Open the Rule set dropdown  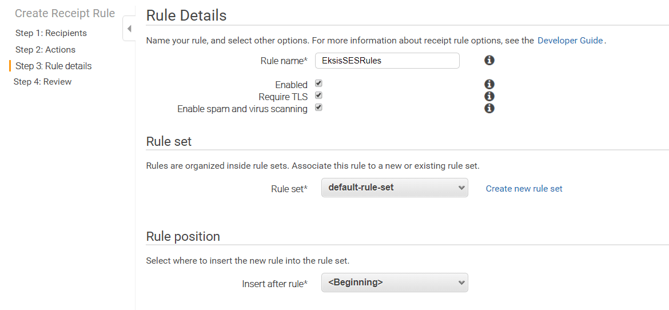(395, 188)
